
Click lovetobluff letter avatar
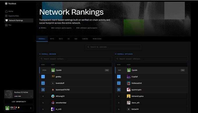click(53, 83)
